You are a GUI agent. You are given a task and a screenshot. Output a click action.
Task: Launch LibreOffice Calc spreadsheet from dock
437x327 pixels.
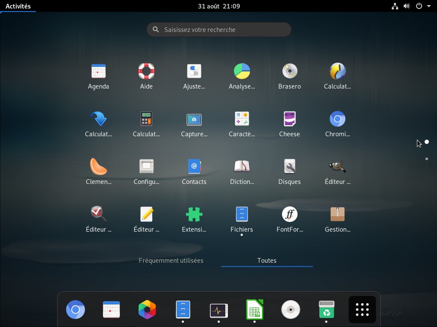(x=255, y=310)
